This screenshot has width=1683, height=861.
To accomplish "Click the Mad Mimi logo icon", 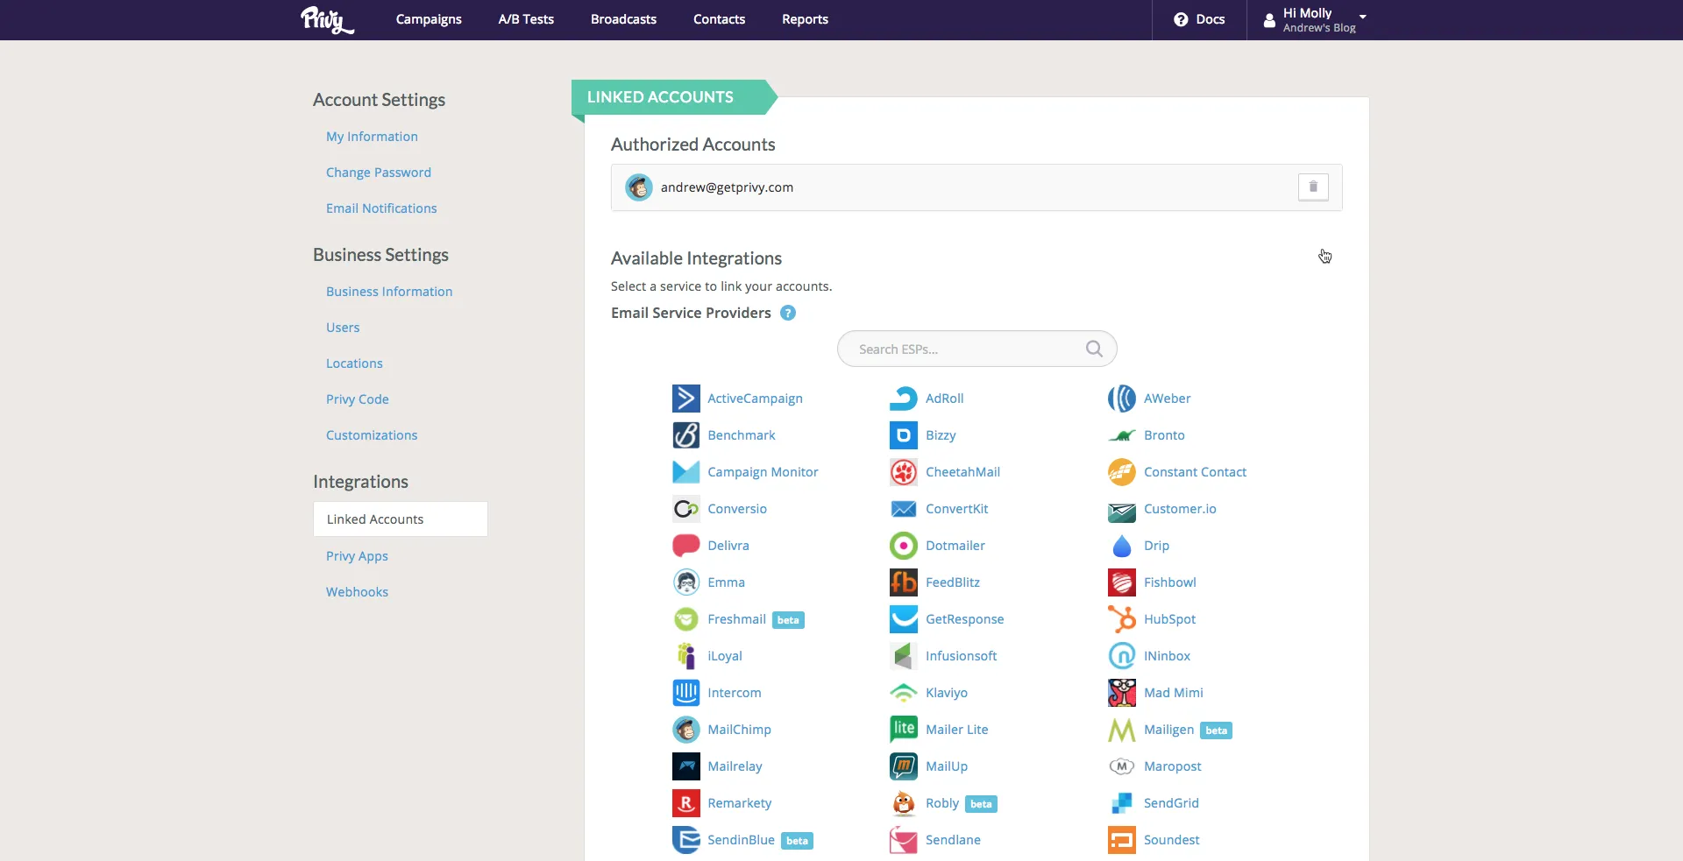I will click(x=1121, y=693).
